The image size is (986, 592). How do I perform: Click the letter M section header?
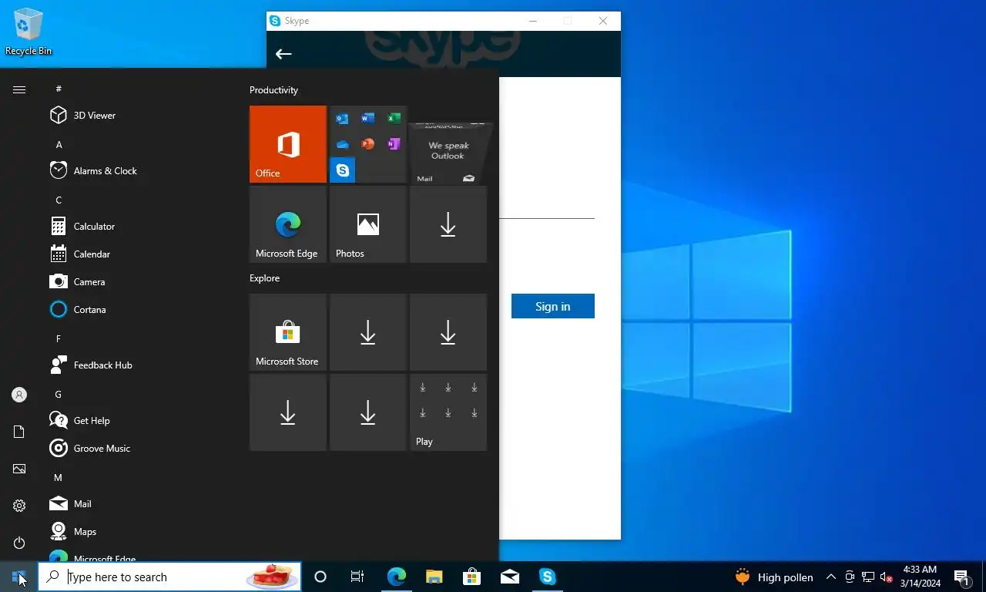tap(59, 478)
